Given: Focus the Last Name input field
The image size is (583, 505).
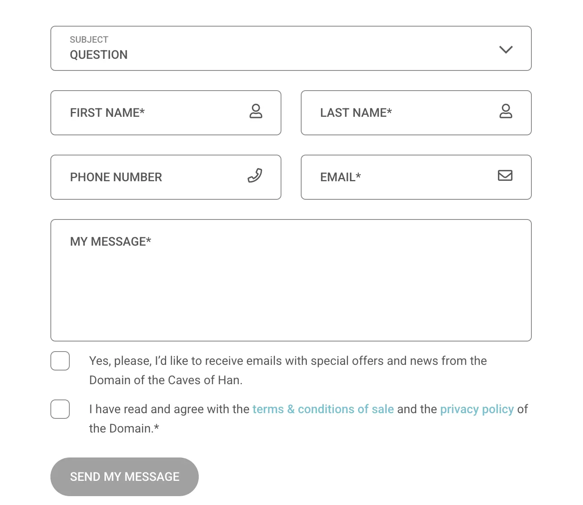Looking at the screenshot, I should click(403, 113).
